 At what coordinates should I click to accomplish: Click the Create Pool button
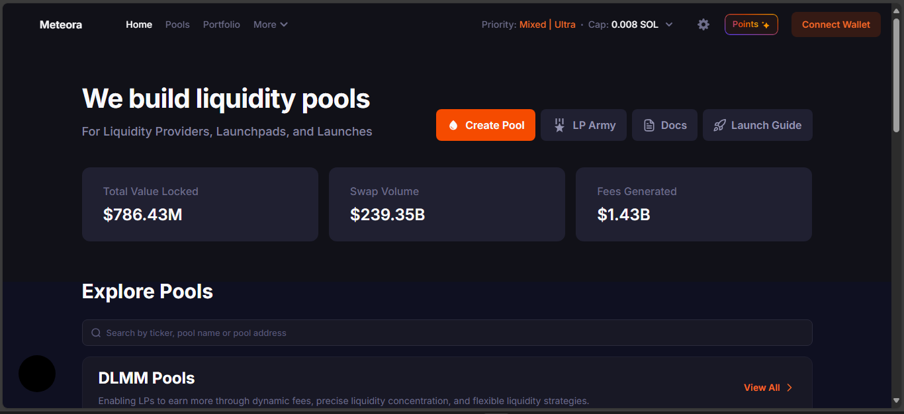[486, 125]
